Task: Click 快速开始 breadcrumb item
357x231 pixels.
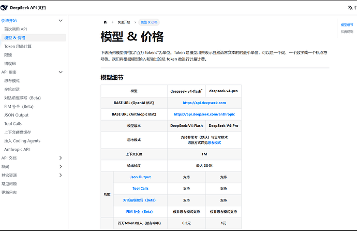Action: [x=124, y=22]
